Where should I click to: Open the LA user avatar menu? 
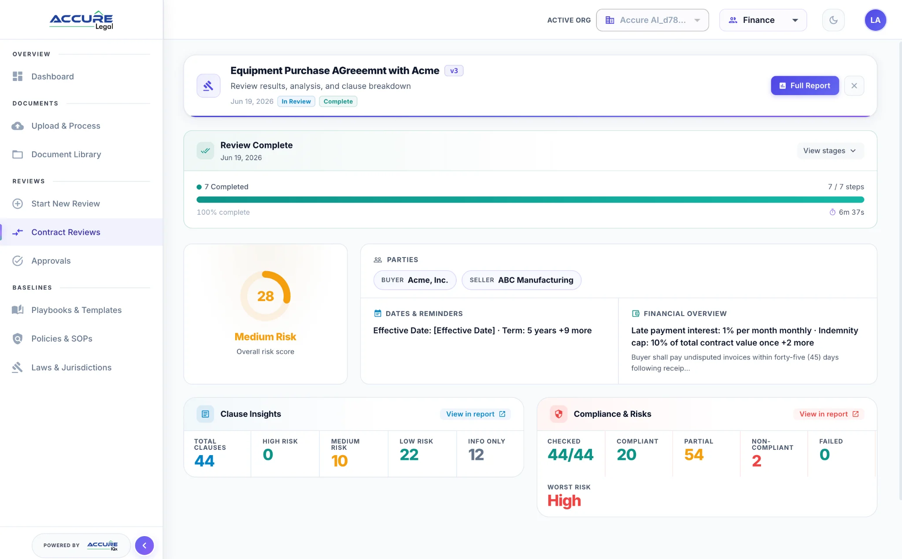875,20
